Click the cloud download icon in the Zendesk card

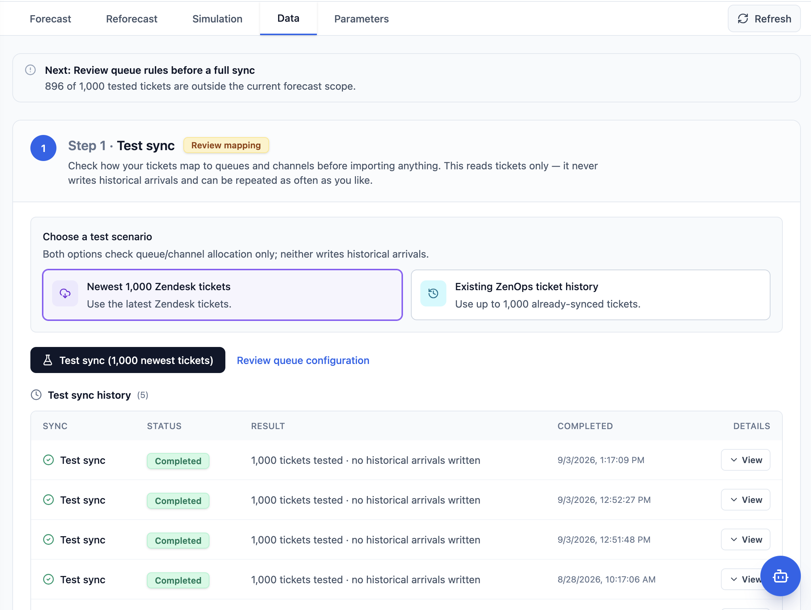coord(65,293)
